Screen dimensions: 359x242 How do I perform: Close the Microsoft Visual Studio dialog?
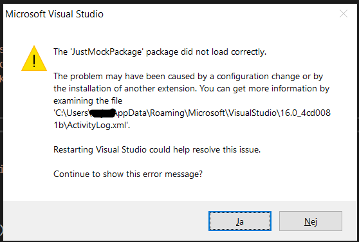[x=344, y=14]
